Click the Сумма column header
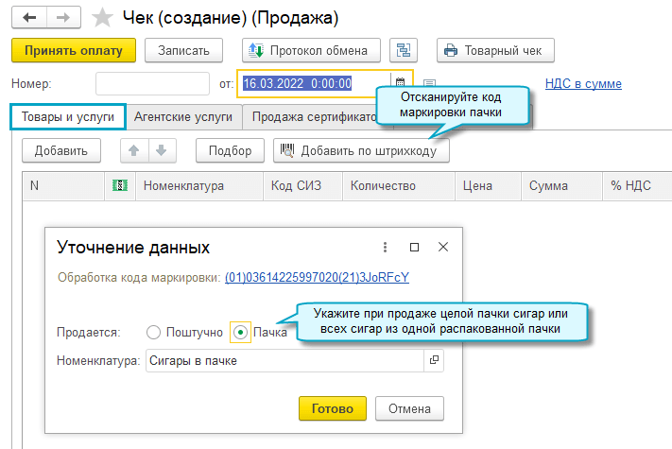This screenshot has width=672, height=449. pyautogui.click(x=561, y=185)
